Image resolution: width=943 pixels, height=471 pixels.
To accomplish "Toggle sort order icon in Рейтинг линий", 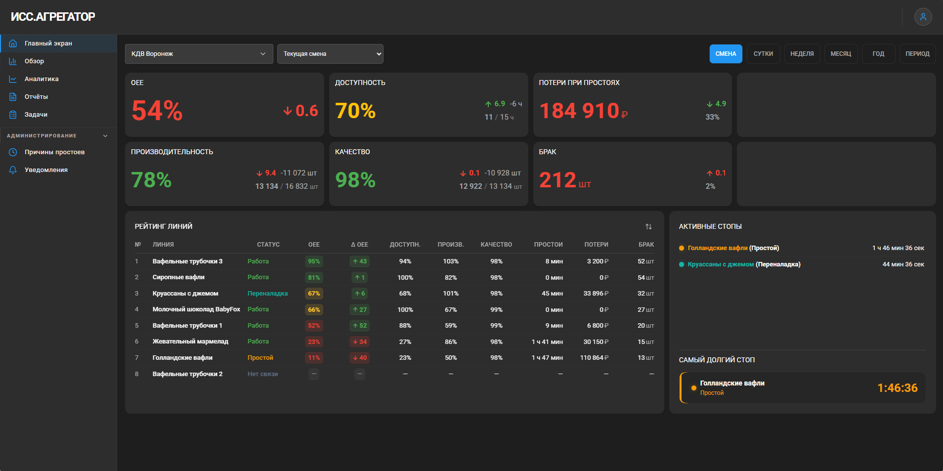I will [648, 226].
